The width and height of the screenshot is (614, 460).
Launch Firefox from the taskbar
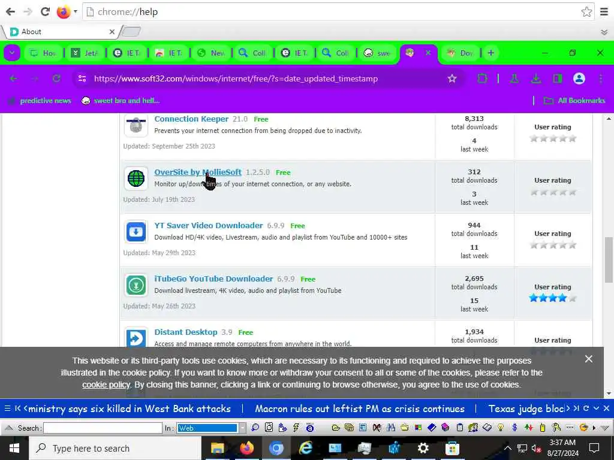coord(246,448)
